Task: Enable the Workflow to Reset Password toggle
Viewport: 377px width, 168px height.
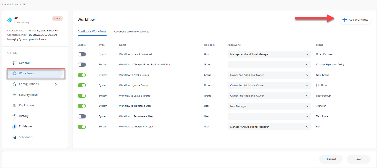Action: [82, 54]
